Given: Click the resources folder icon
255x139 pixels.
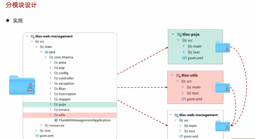Looking at the screenshot, I should [x=47, y=125].
